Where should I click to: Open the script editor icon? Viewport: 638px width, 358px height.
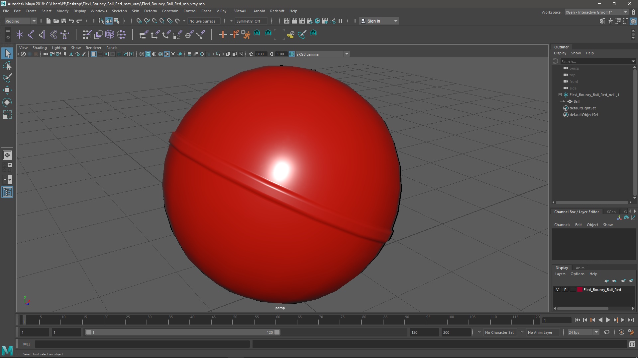coord(632,344)
